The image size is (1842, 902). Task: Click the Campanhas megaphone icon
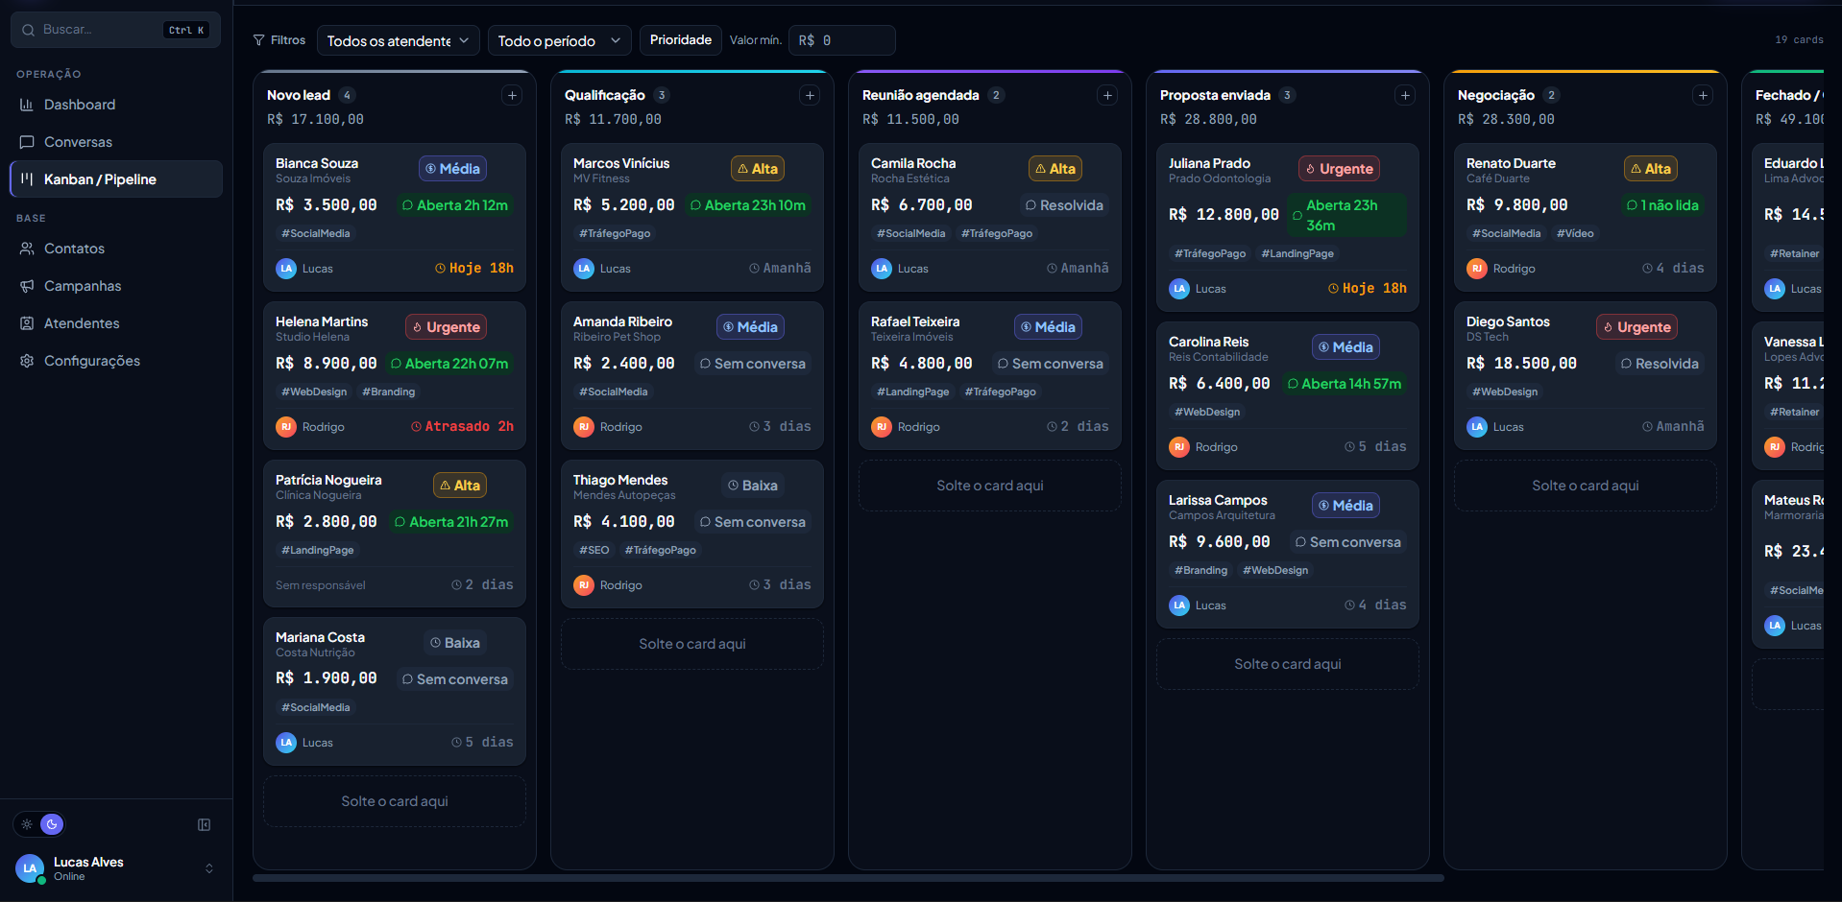27,286
